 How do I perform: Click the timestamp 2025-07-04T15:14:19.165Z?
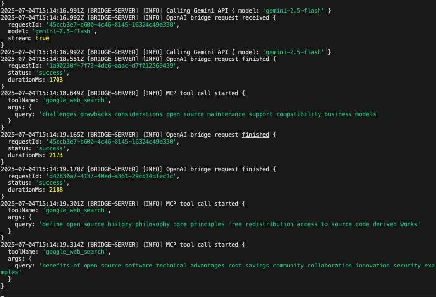click(42, 134)
